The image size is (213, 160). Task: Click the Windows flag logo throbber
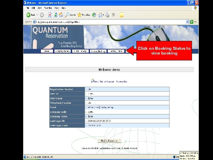[x=196, y=8]
